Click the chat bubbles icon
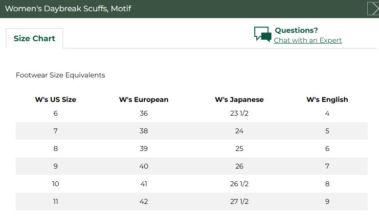The height and width of the screenshot is (222, 379). [263, 34]
